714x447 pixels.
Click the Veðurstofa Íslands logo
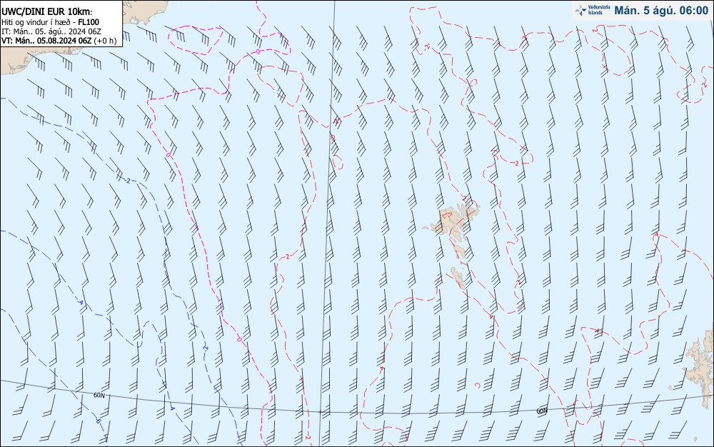click(593, 10)
